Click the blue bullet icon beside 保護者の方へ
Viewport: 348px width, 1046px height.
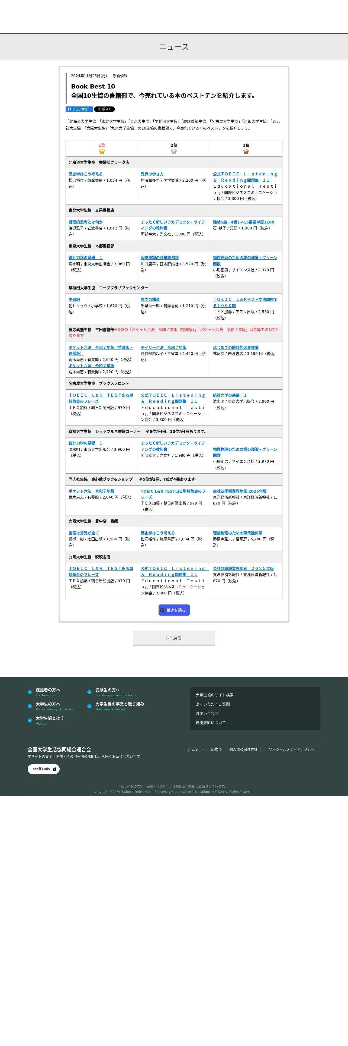click(30, 692)
